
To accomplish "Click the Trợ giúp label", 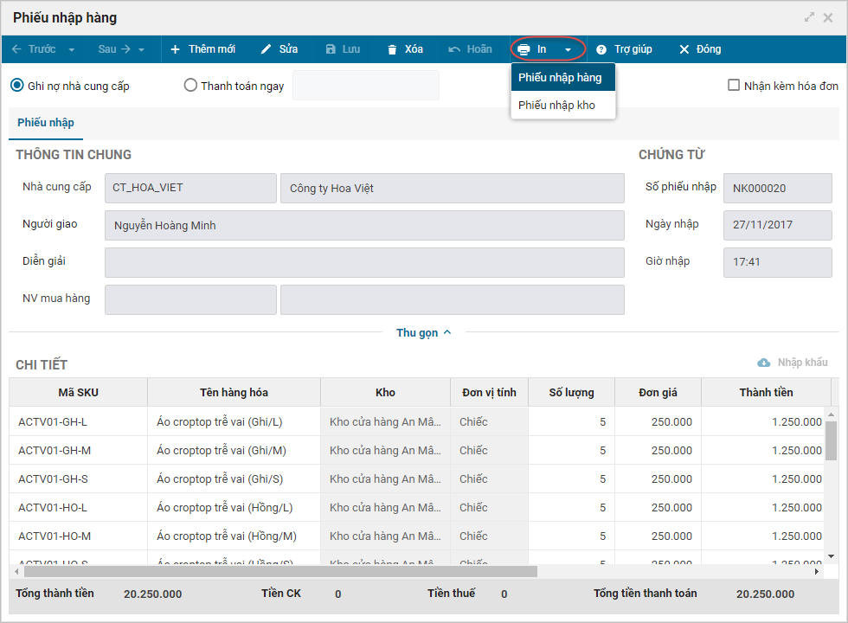I will [x=633, y=49].
